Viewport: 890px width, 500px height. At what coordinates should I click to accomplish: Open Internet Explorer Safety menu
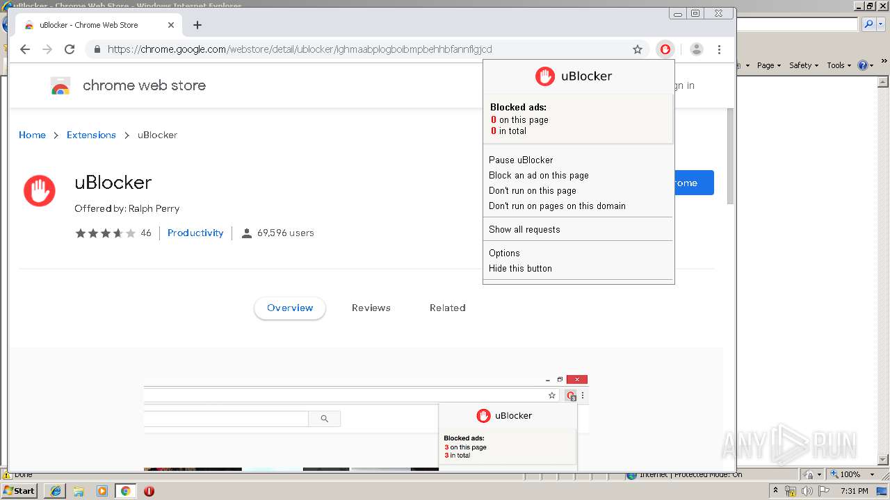click(804, 65)
